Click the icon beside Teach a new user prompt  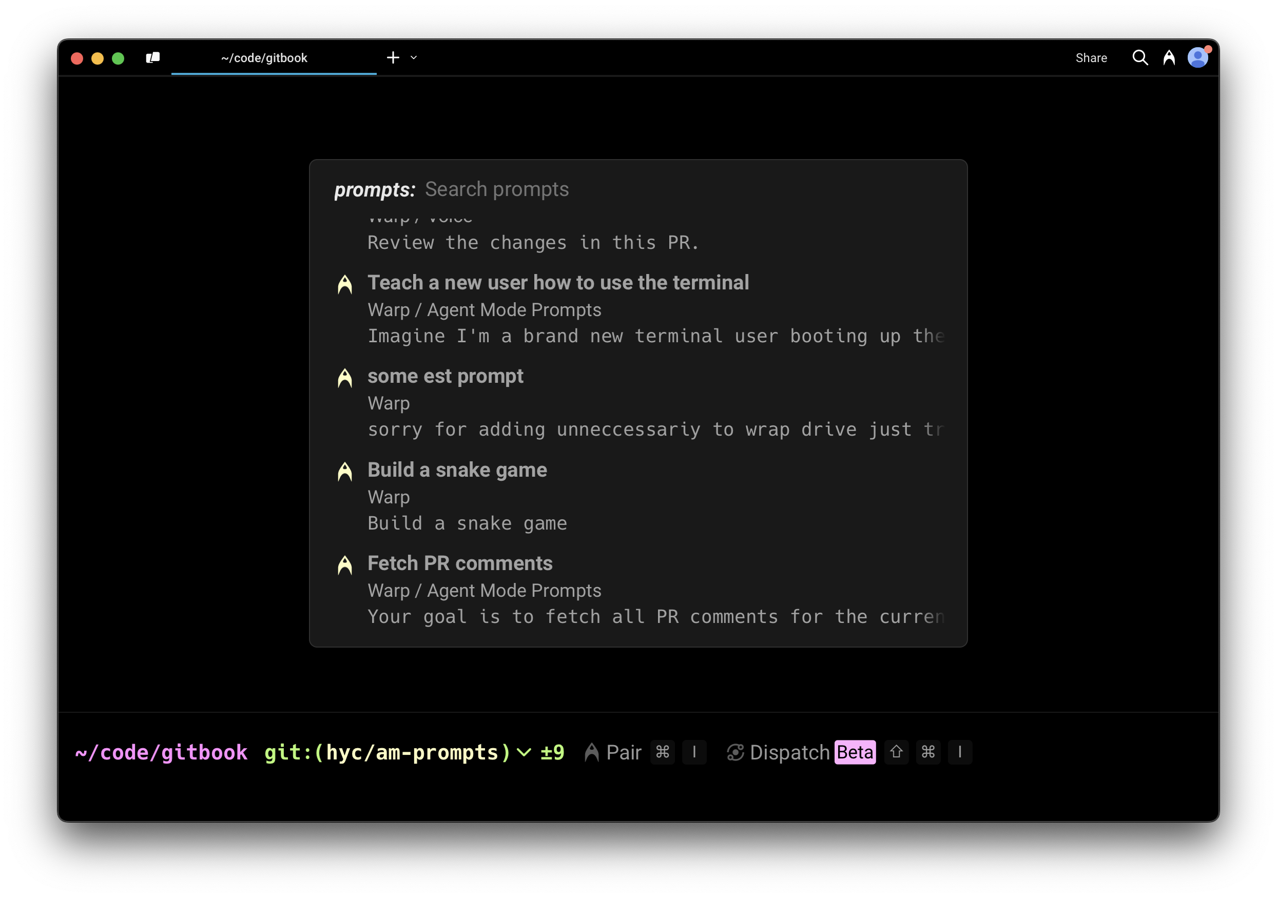[345, 285]
